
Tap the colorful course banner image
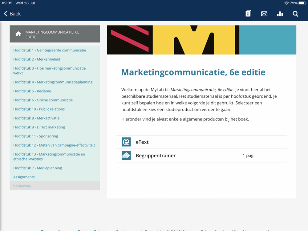pos(201,40)
